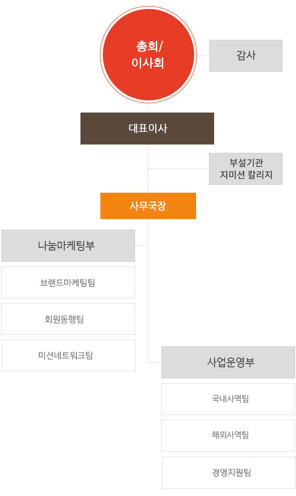
Task: Click short connector joining 나눔마케팅부 to trunk
Action: coord(141,245)
